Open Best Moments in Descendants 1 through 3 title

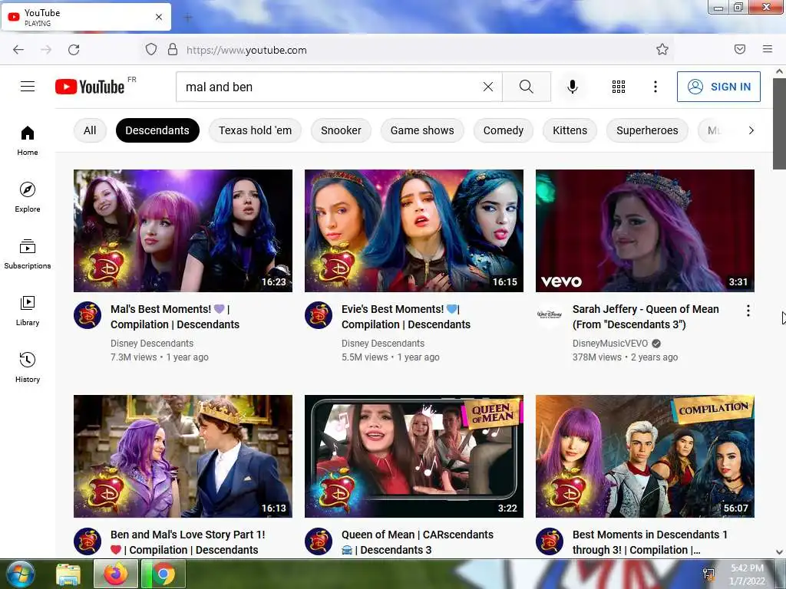click(650, 542)
